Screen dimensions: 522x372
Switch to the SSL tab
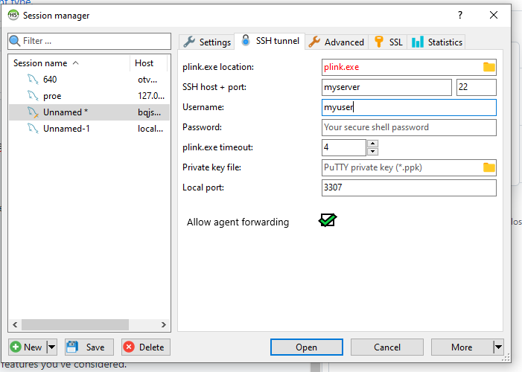[388, 42]
